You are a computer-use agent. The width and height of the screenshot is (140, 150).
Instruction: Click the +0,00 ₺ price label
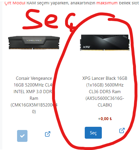tap(105, 119)
